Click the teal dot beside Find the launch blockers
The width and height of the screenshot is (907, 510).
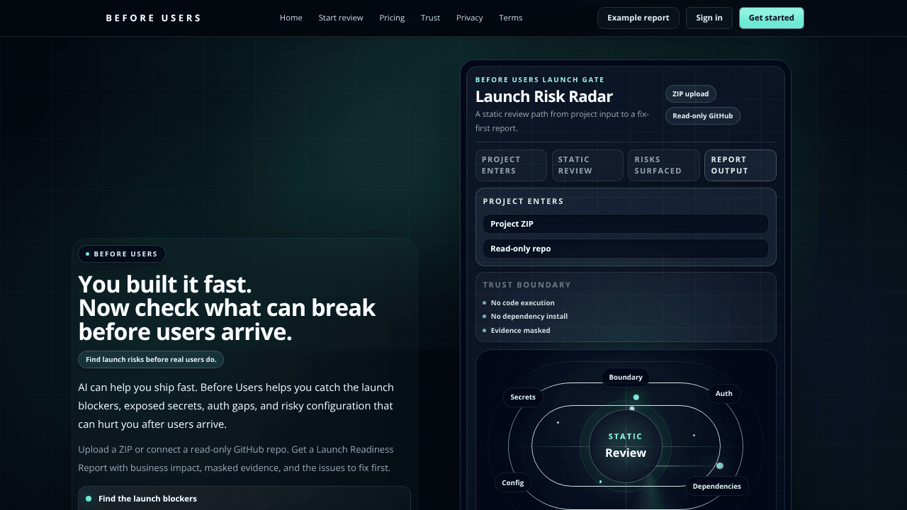click(x=89, y=499)
